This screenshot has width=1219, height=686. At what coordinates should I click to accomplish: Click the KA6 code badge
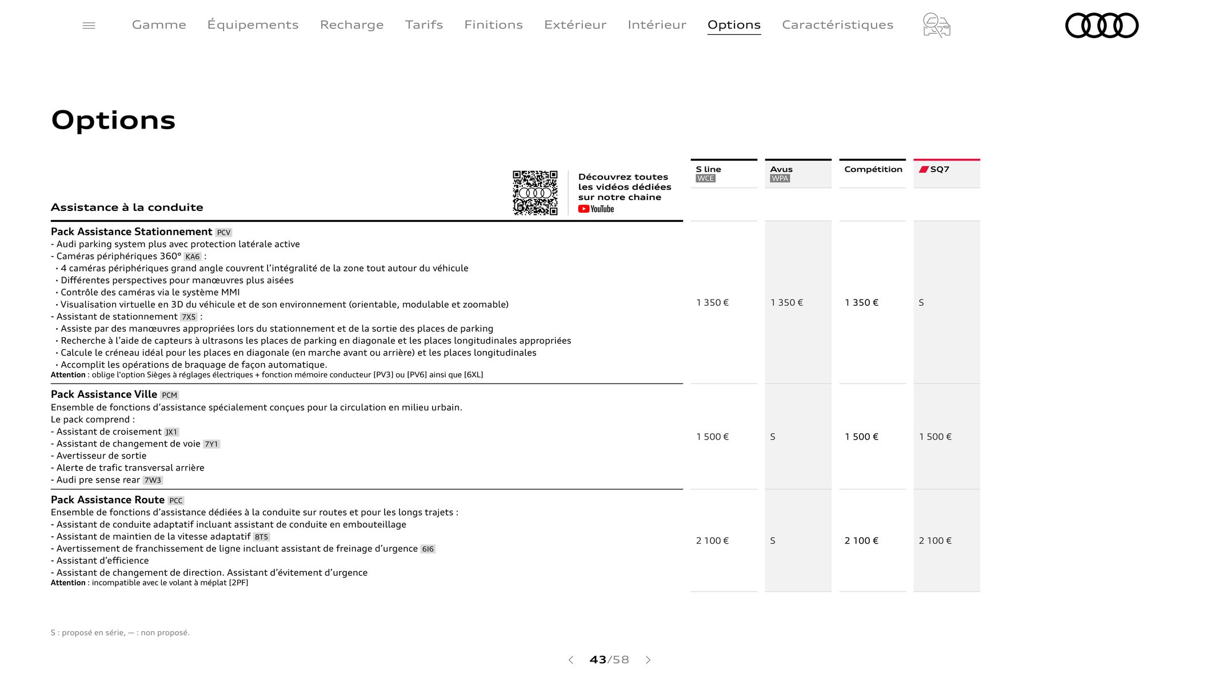[193, 257]
